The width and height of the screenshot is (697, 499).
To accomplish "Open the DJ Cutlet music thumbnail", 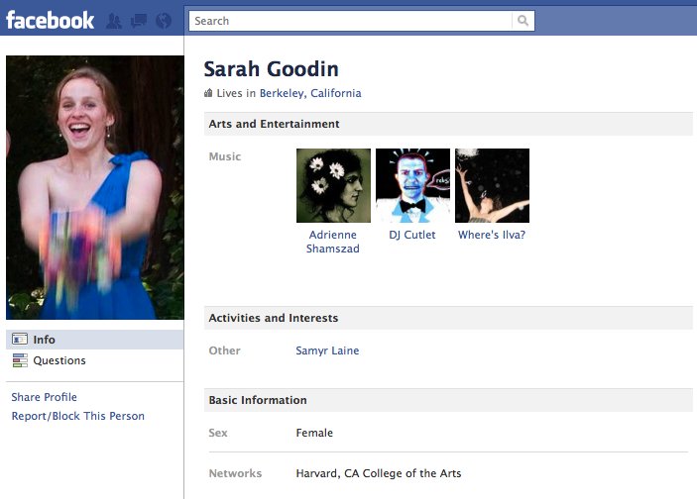I will click(x=412, y=185).
